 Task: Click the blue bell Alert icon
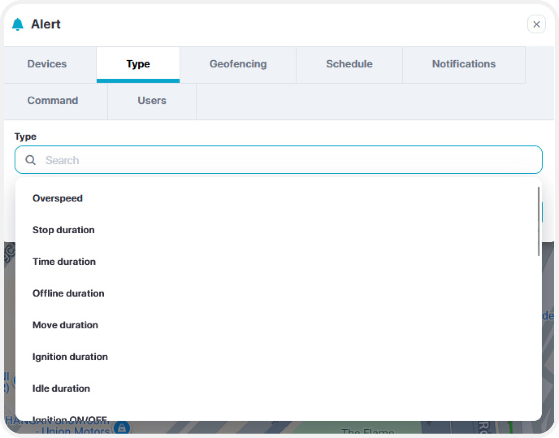18,24
